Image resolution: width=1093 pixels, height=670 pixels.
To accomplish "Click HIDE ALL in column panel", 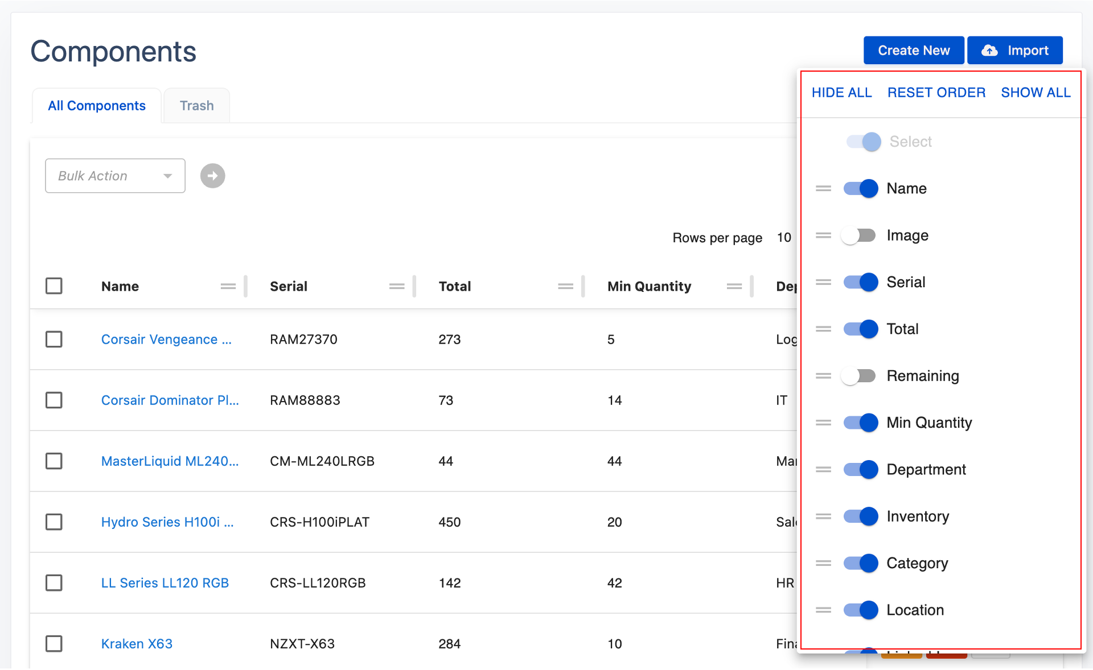I will pos(841,93).
